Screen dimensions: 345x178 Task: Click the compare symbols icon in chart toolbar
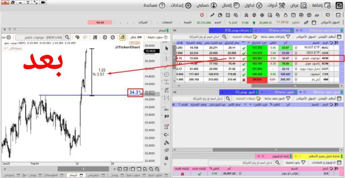coord(95,37)
